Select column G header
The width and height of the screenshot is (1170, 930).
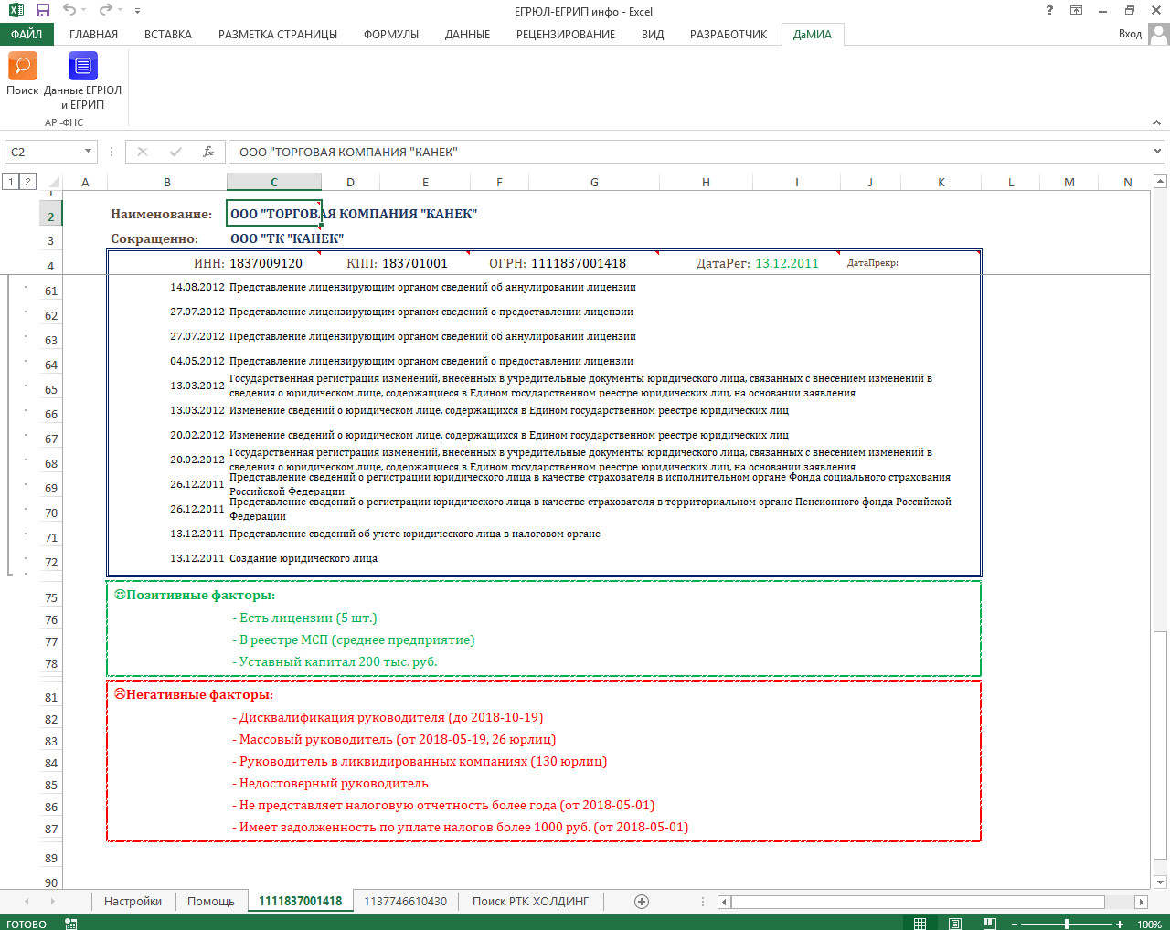(x=594, y=182)
